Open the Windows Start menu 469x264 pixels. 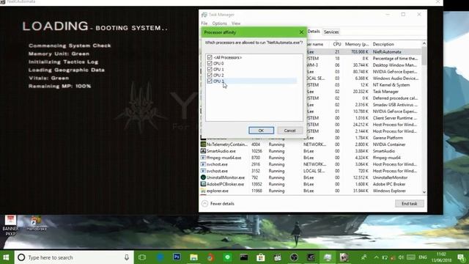(x=7, y=257)
